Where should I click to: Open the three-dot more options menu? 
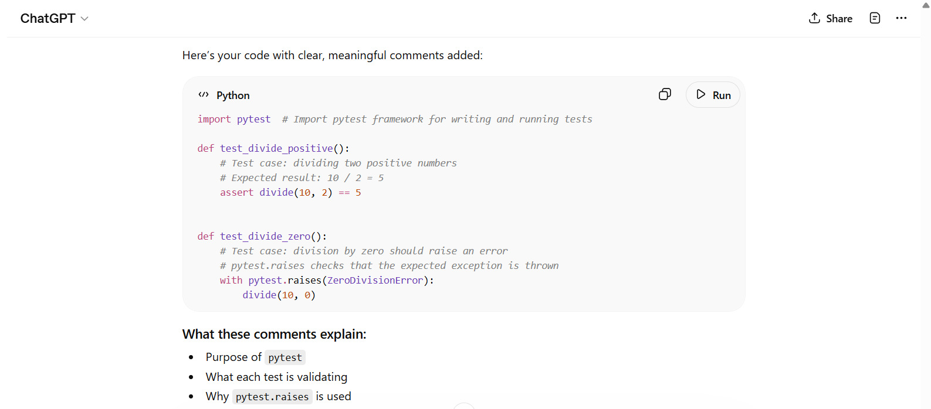tap(901, 18)
